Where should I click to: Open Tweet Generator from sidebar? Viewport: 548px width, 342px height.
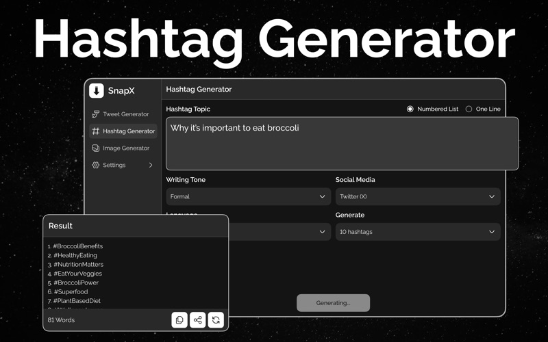123,114
